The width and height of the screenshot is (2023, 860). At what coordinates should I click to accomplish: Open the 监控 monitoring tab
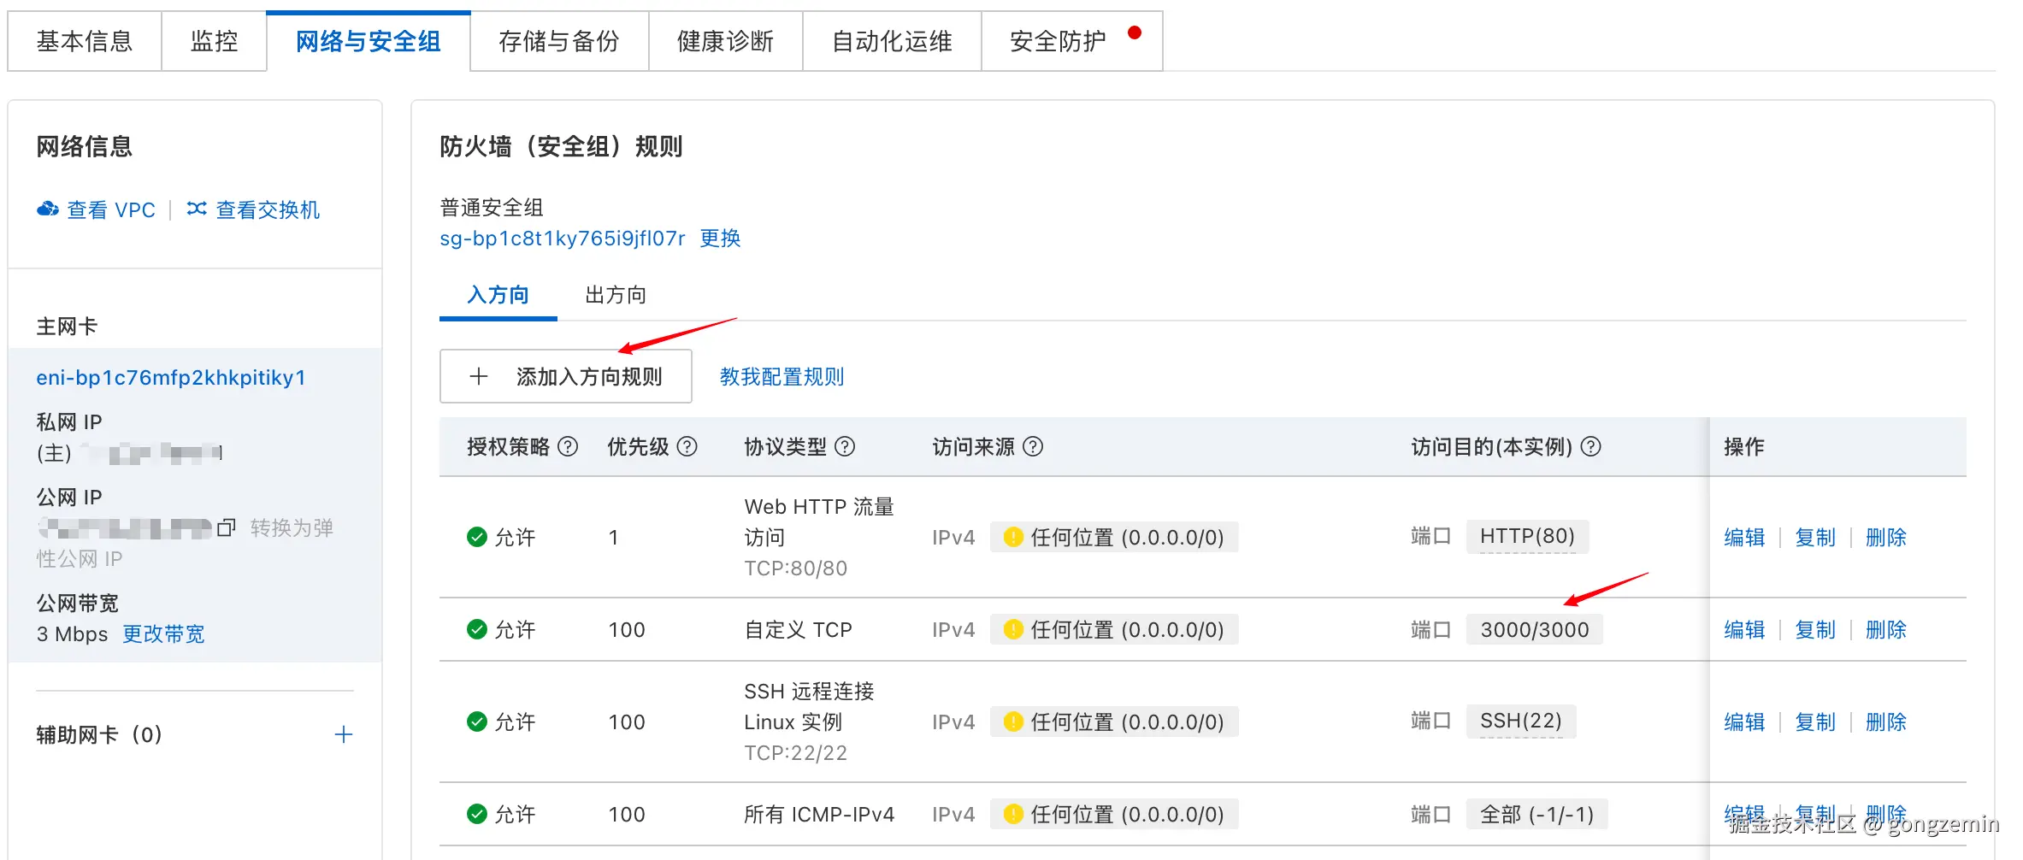click(214, 41)
